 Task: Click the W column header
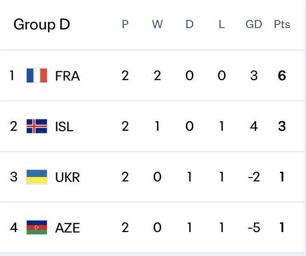click(157, 24)
